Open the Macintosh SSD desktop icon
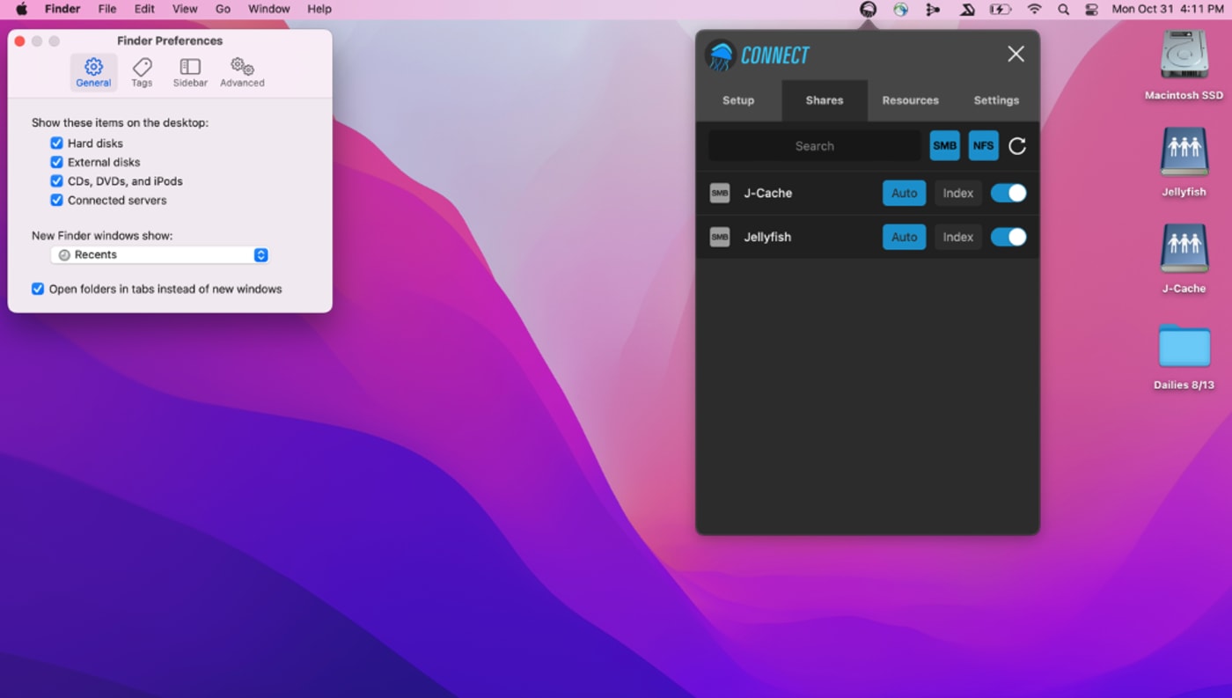The height and width of the screenshot is (698, 1232). click(x=1184, y=55)
